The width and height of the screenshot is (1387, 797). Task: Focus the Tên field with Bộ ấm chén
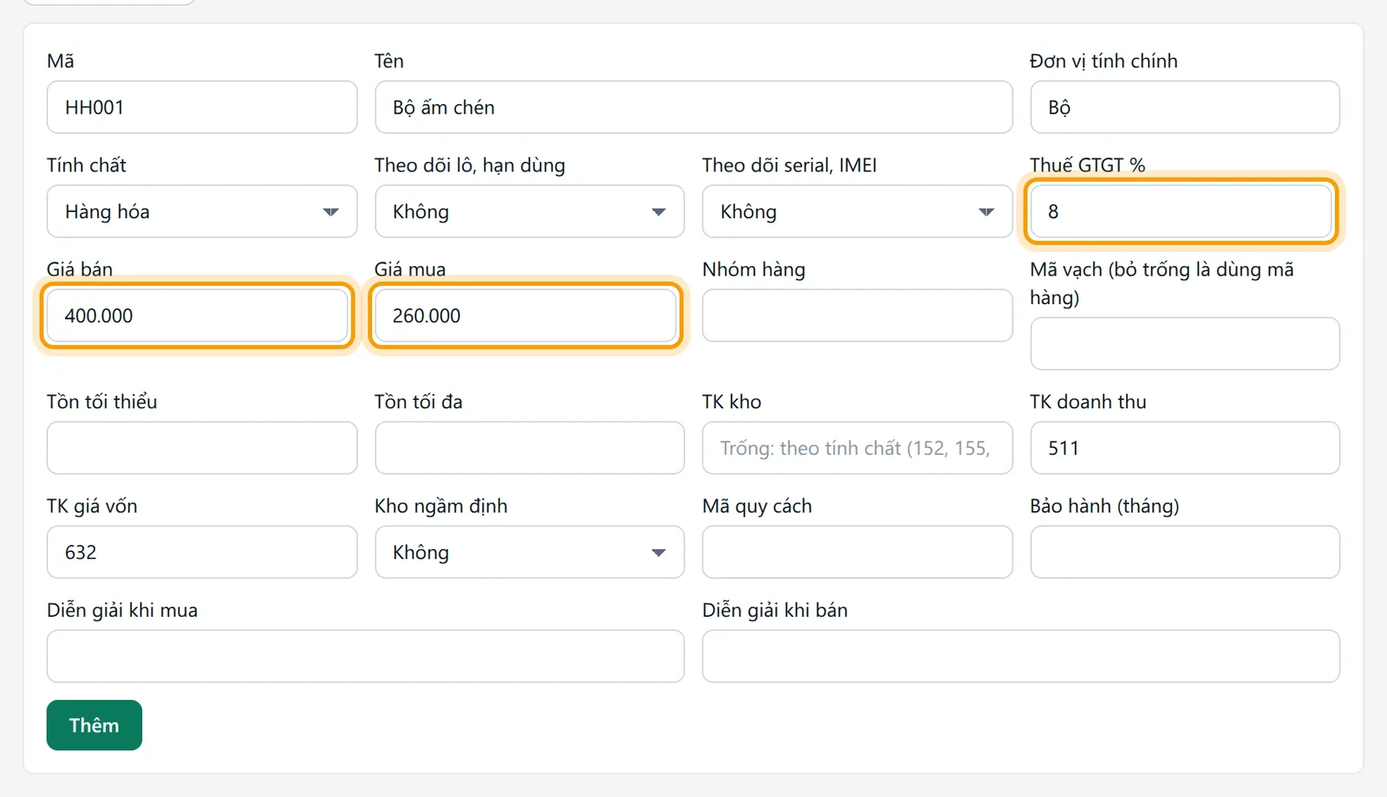[x=693, y=107]
